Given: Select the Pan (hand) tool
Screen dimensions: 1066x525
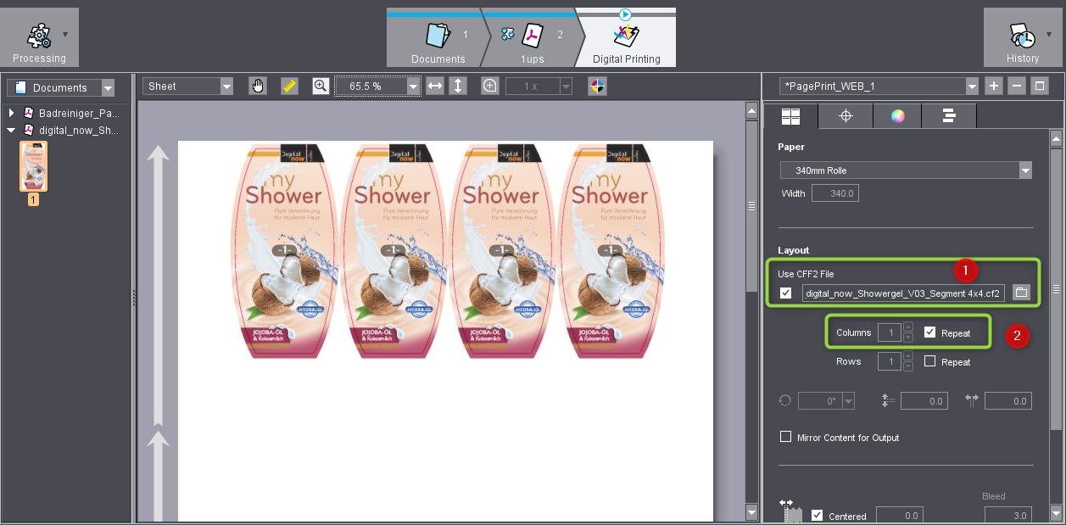Looking at the screenshot, I should (258, 85).
